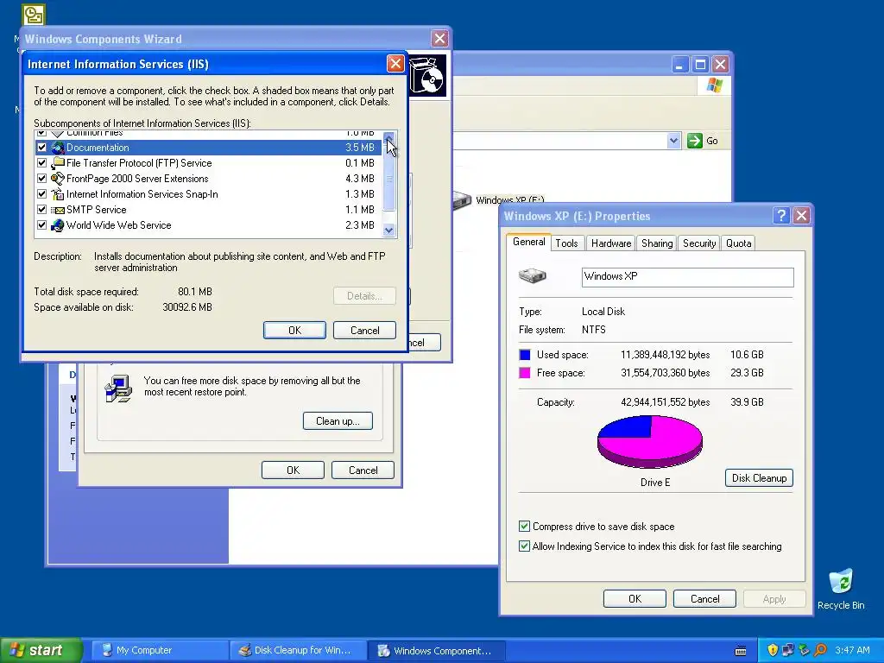The image size is (884, 663).
Task: Select the SMTP Service row text
Action: (97, 210)
